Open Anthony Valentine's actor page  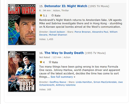click(66, 85)
